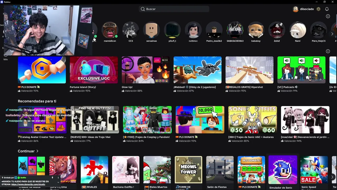Image resolution: width=337 pixels, height=190 pixels.
Task: Open friend ZzZzZ avatar
Action: point(277,30)
